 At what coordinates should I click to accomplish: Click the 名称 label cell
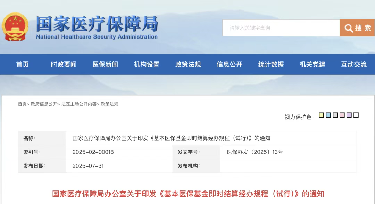[42, 138]
